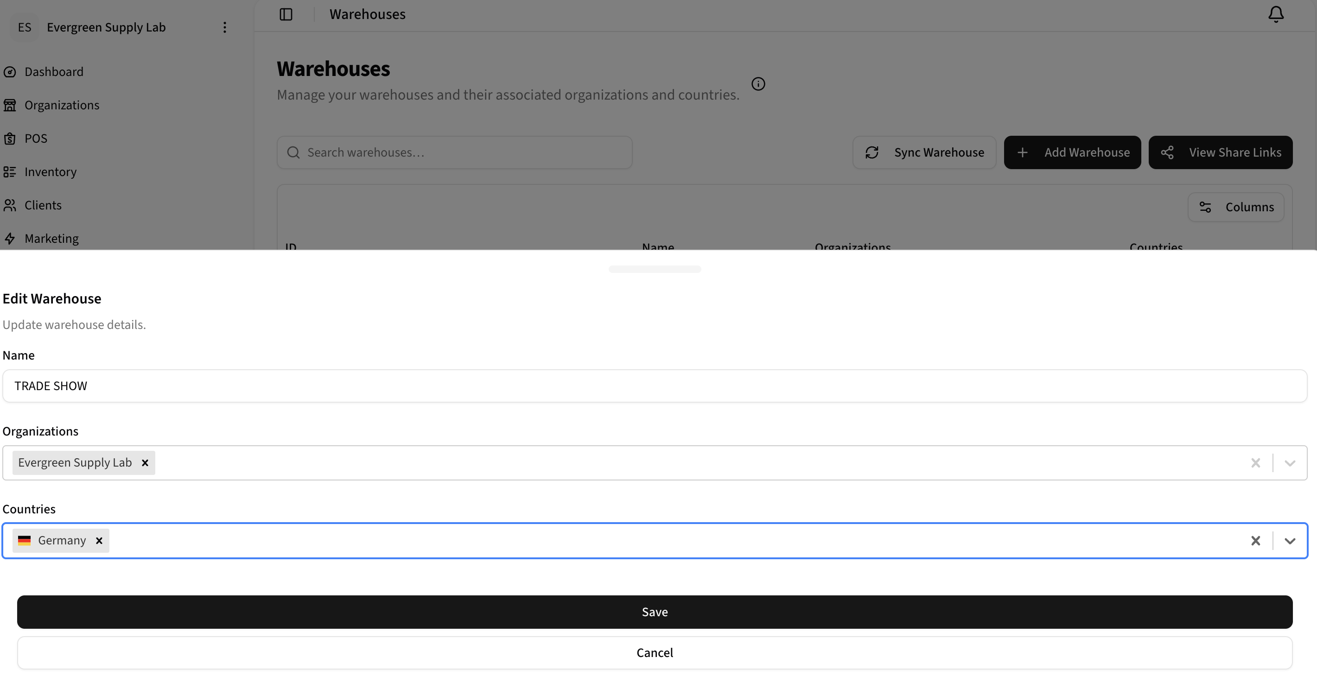Click the search magnifier icon
The width and height of the screenshot is (1317, 676).
(x=293, y=152)
